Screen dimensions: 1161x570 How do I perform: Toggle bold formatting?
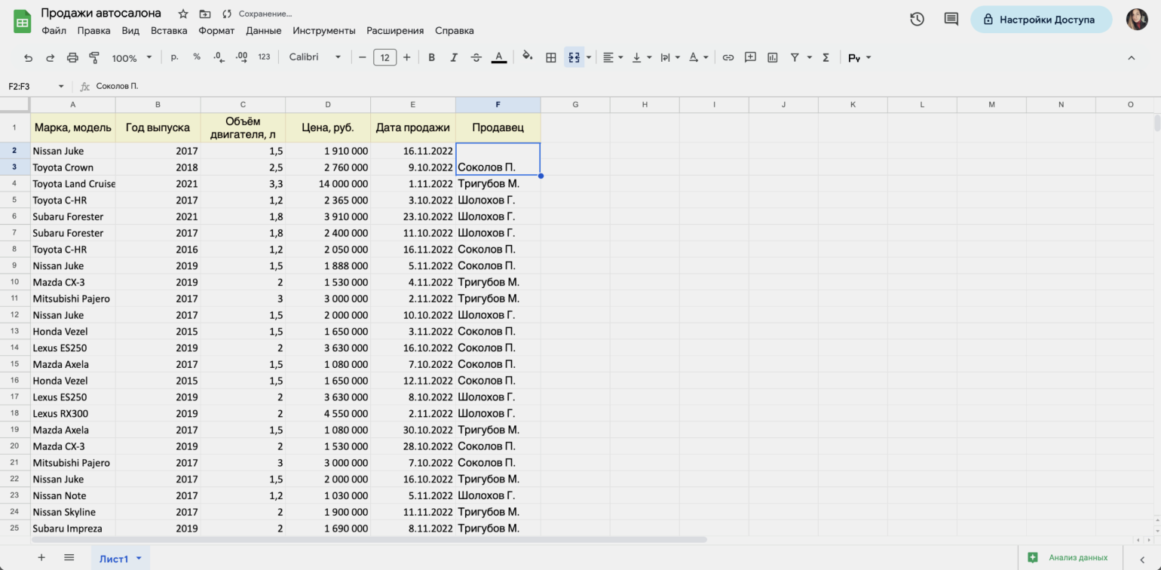431,57
